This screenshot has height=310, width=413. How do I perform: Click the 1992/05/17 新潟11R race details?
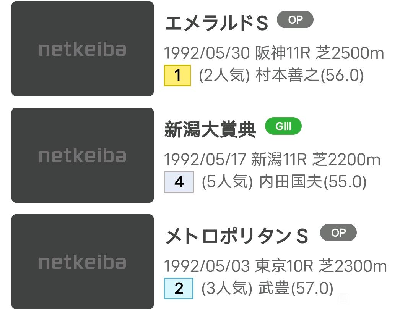272,159
